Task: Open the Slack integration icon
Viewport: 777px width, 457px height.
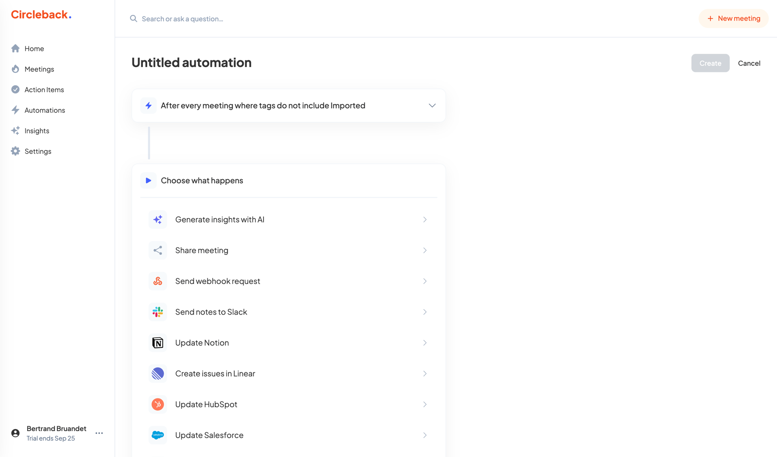Action: [158, 312]
